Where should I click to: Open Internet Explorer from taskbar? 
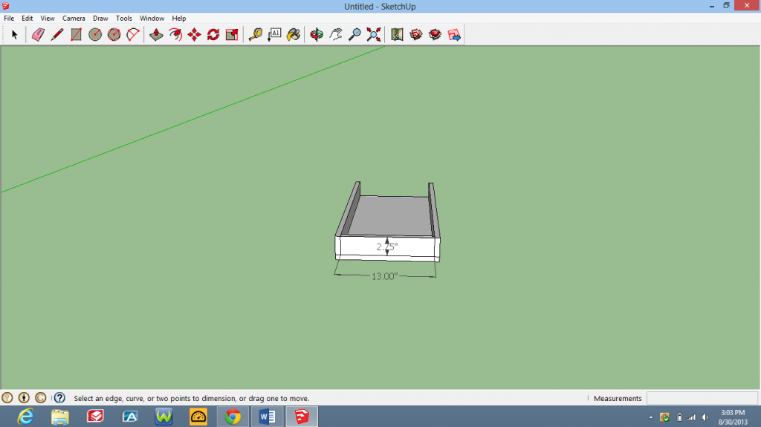25,417
